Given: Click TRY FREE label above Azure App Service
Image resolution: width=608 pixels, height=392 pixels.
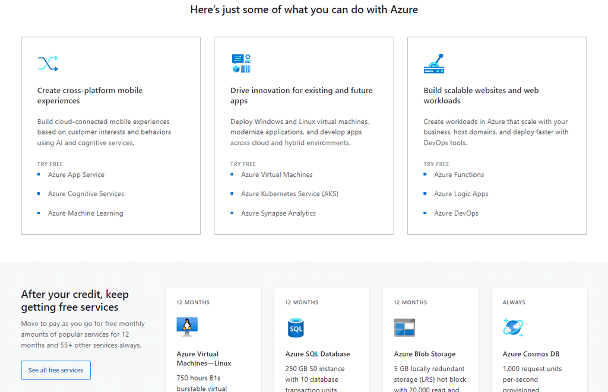Looking at the screenshot, I should (50, 164).
